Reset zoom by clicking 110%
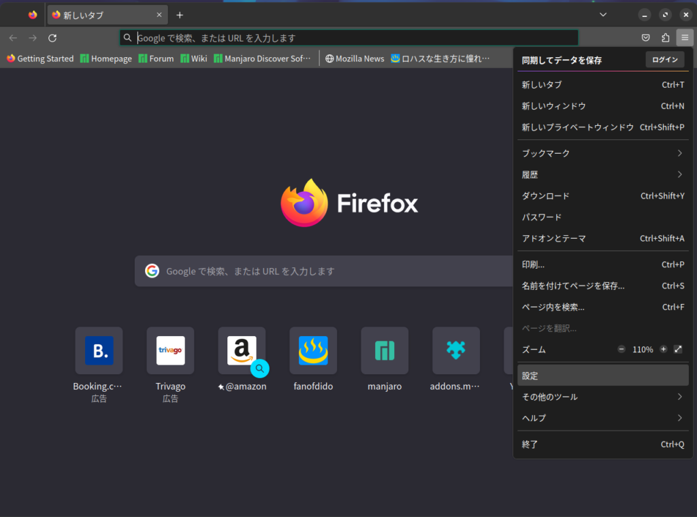 (x=643, y=350)
